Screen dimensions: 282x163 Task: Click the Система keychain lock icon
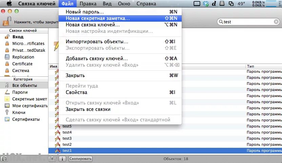click(x=7, y=70)
